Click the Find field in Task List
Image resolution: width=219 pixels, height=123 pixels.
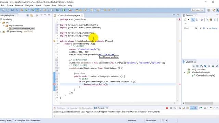[x=190, y=28]
